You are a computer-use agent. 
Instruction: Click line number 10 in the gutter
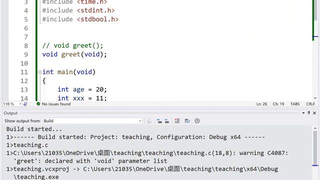tap(24, 63)
